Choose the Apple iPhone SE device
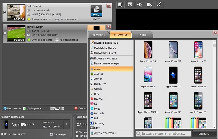Screen dimensions: 218x139 point(173,103)
